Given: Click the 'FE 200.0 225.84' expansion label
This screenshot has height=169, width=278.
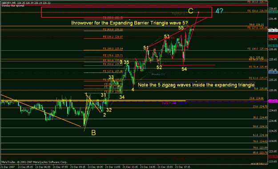Looking at the screenshot, I should (113, 48).
